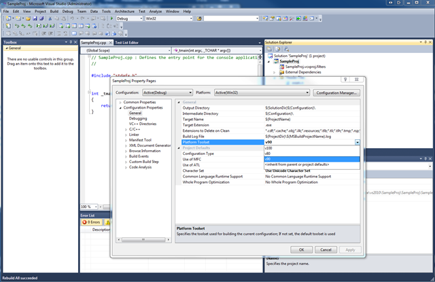This screenshot has width=435, height=282.
Task: Expand the Linker property node
Action: (x=126, y=135)
